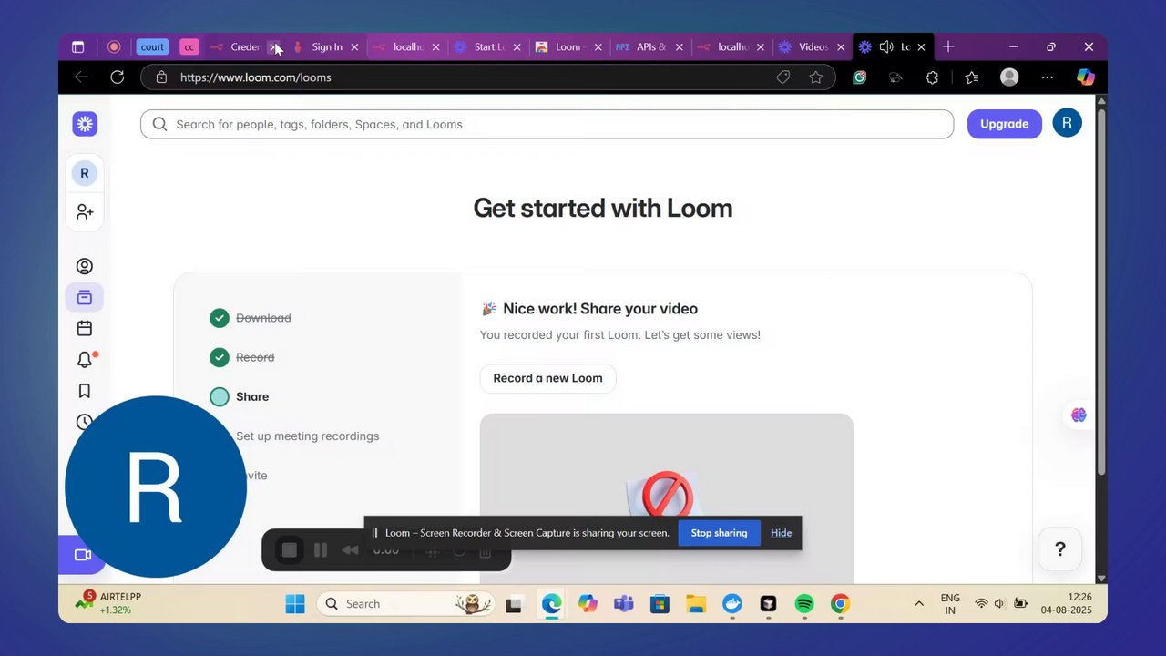This screenshot has width=1166, height=656.
Task: Open the profile circle icon in sidebar
Action: click(85, 266)
